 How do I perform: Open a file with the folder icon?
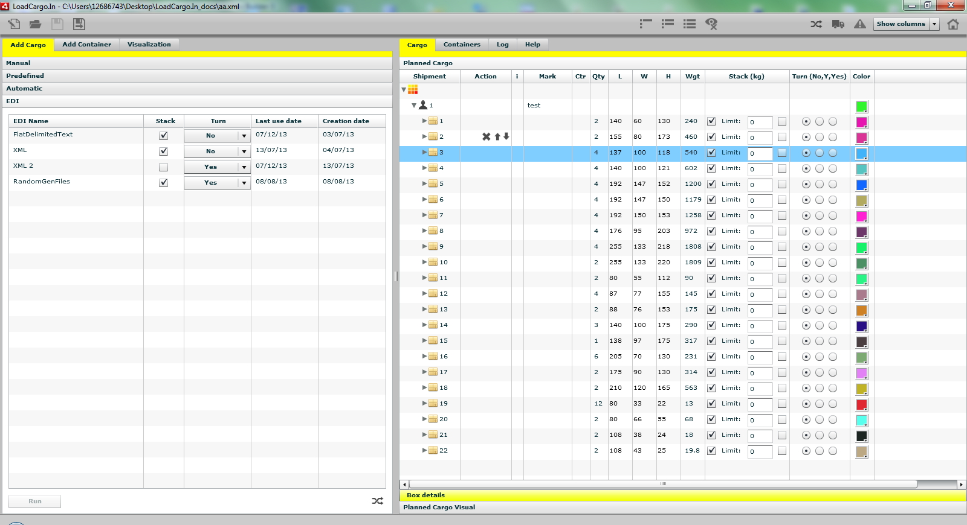[36, 24]
